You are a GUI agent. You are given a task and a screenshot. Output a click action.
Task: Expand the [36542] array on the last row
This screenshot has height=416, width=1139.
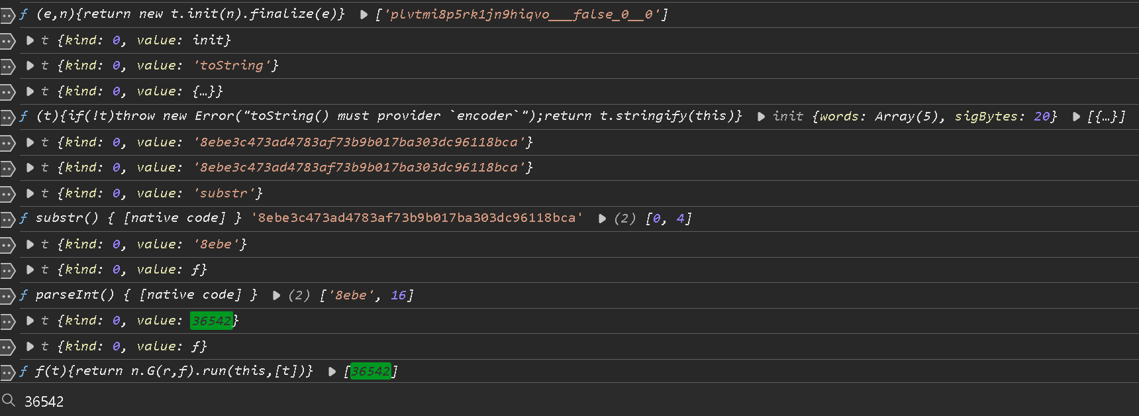332,372
